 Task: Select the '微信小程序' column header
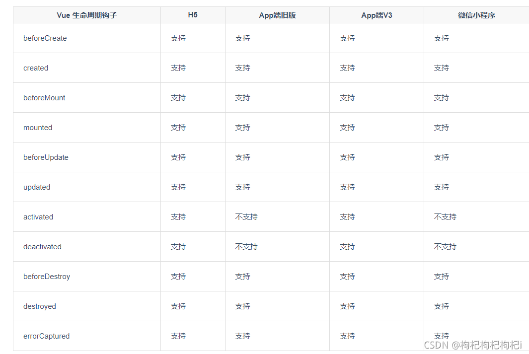tap(476, 15)
